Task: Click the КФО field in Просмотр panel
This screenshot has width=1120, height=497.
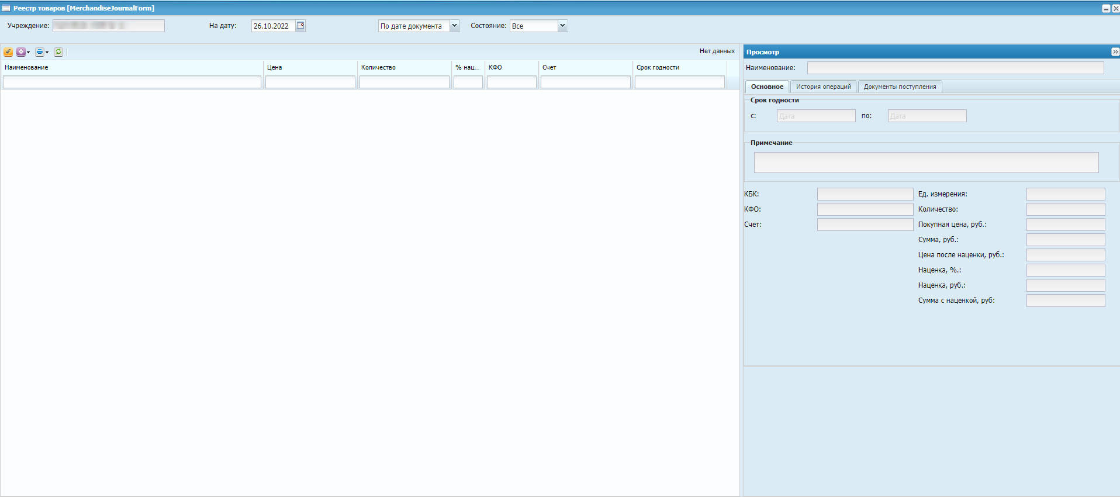Action: click(865, 209)
